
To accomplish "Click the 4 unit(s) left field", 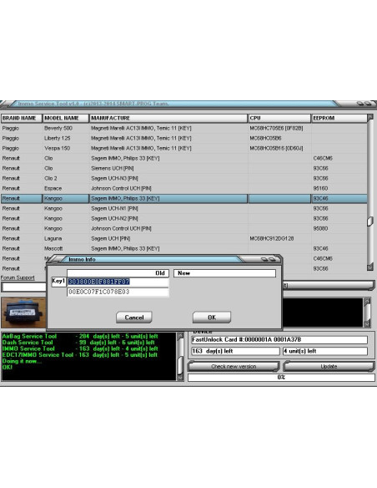I will coord(325,351).
